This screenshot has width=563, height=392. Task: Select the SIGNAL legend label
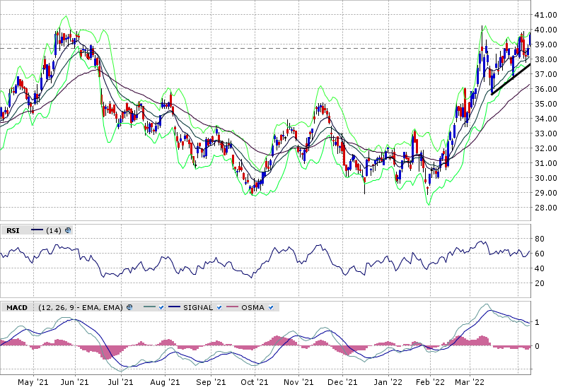tap(199, 307)
